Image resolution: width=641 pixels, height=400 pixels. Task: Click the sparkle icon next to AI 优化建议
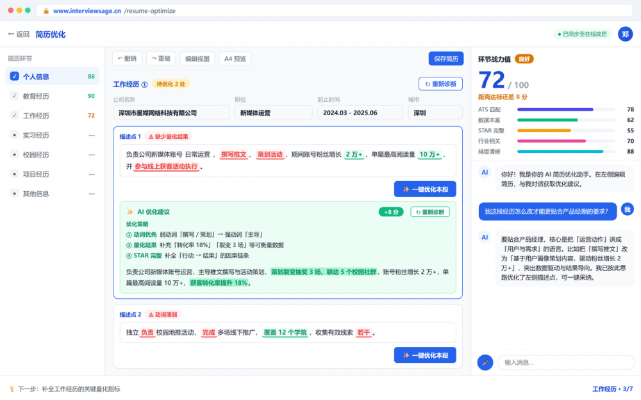pos(130,212)
